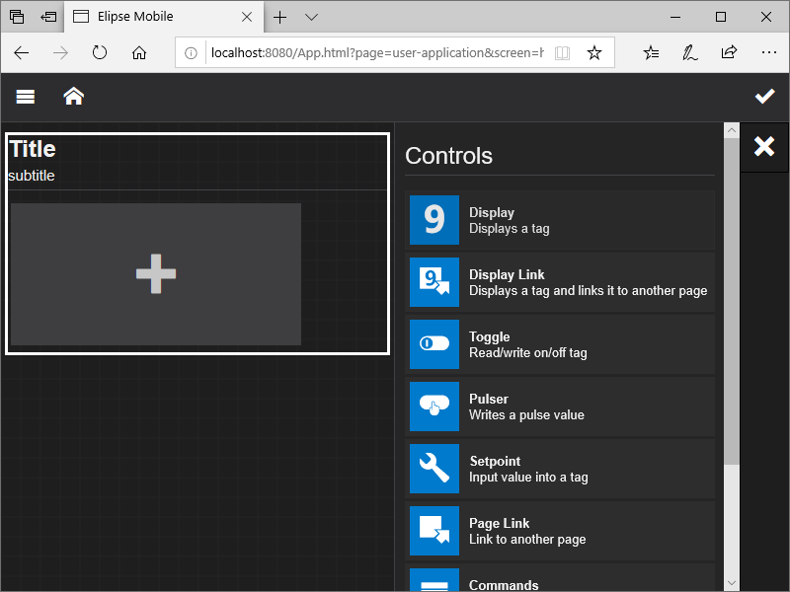Viewport: 790px width, 592px height.
Task: Select the Display Link control icon
Action: pyautogui.click(x=434, y=282)
